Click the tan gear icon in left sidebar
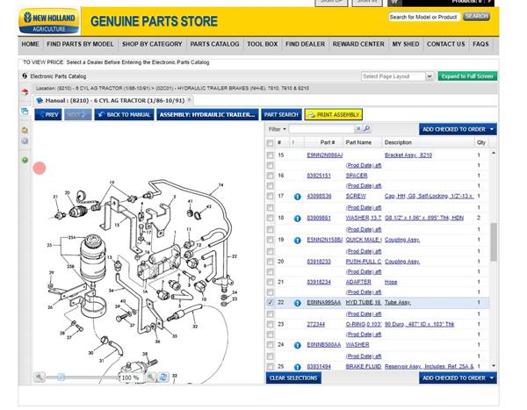Image resolution: width=527 pixels, height=410 pixels. (25, 130)
